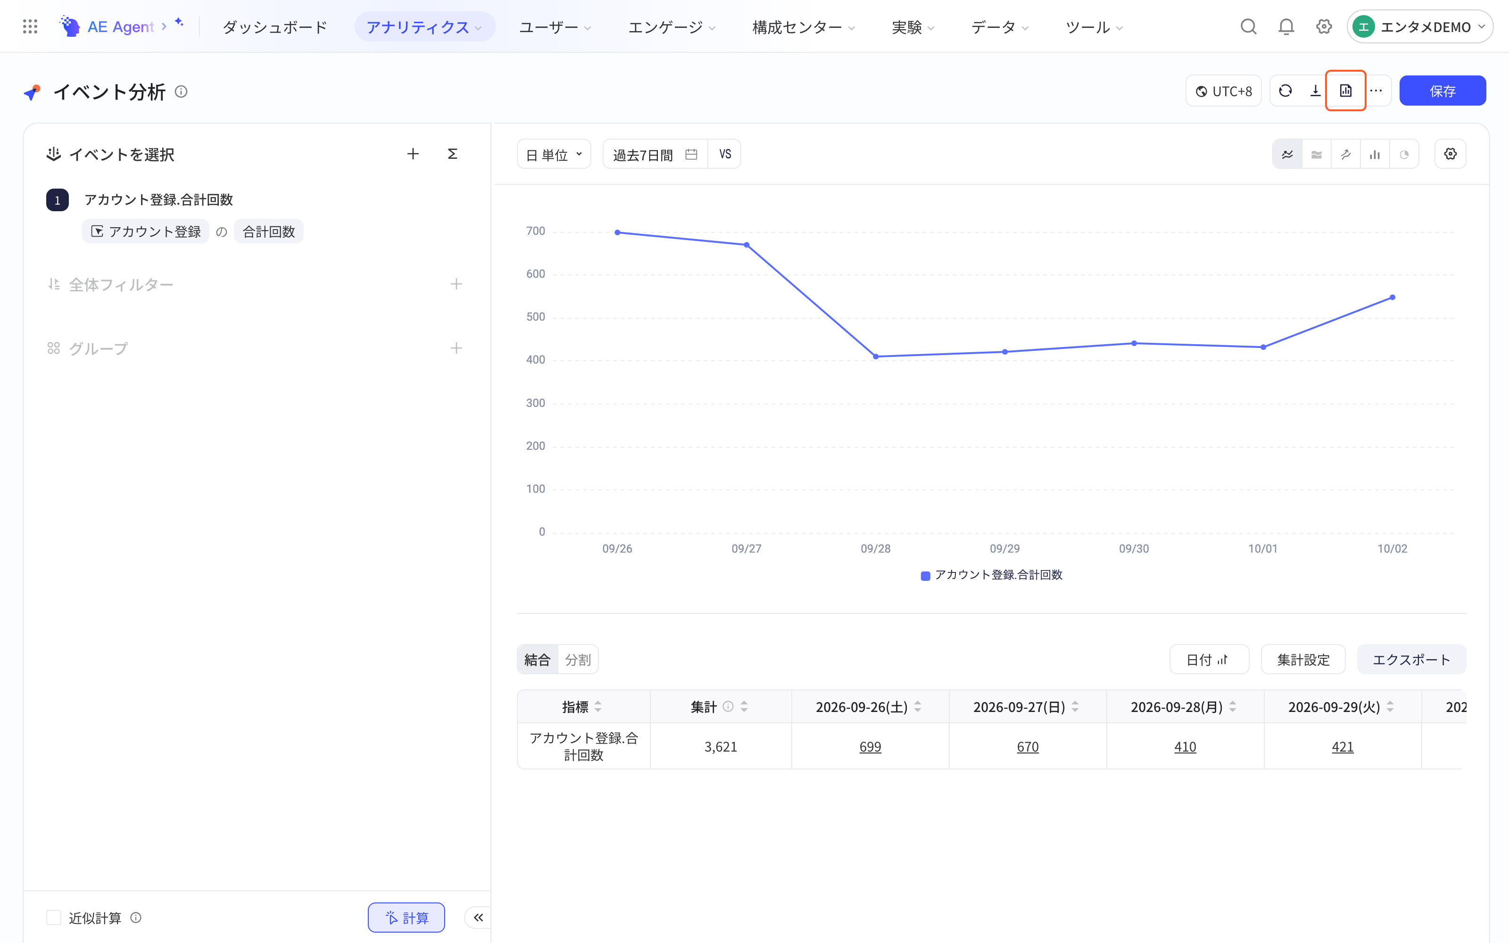Screen dimensions: 1509x943
Task: Add an event with the plus icon
Action: pos(413,154)
